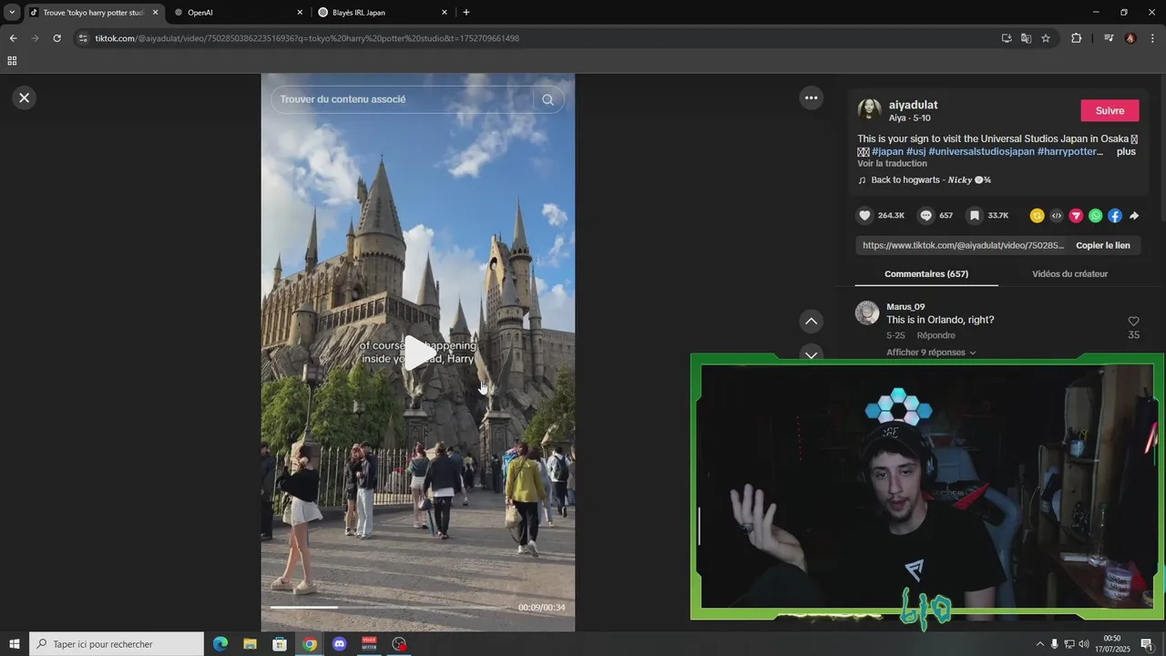Close the TikTok video viewer

[25, 97]
